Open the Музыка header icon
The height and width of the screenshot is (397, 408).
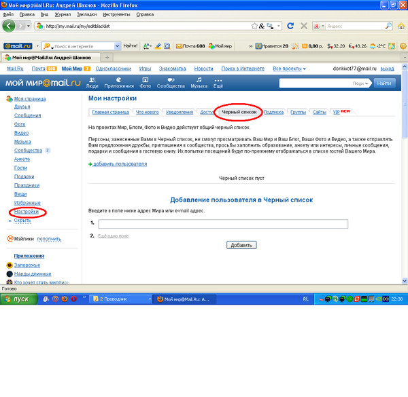(199, 83)
